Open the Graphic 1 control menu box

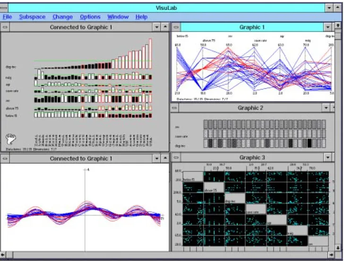coord(176,27)
